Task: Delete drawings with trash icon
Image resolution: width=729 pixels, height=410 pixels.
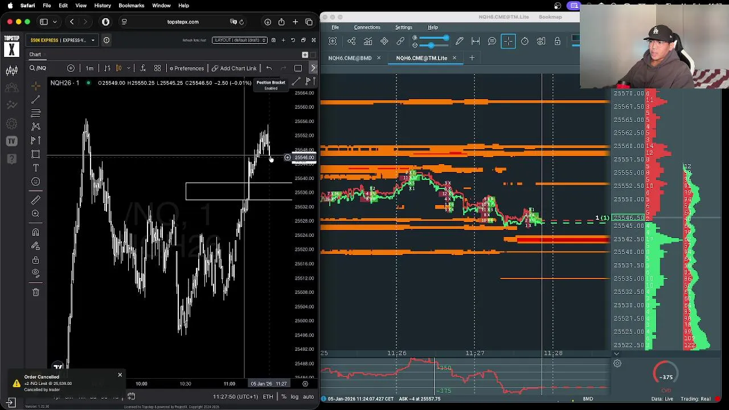Action: point(36,292)
